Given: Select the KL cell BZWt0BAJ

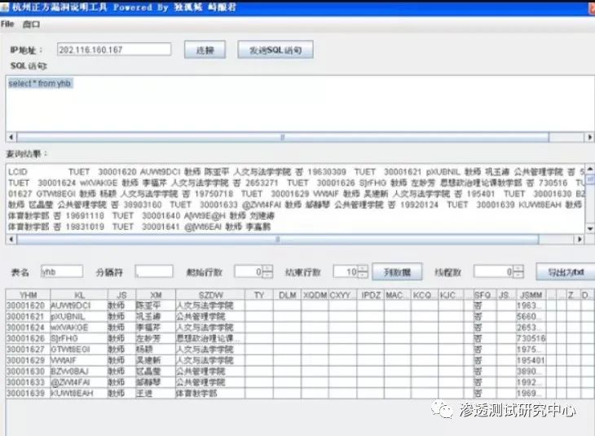Looking at the screenshot, I should [x=79, y=371].
